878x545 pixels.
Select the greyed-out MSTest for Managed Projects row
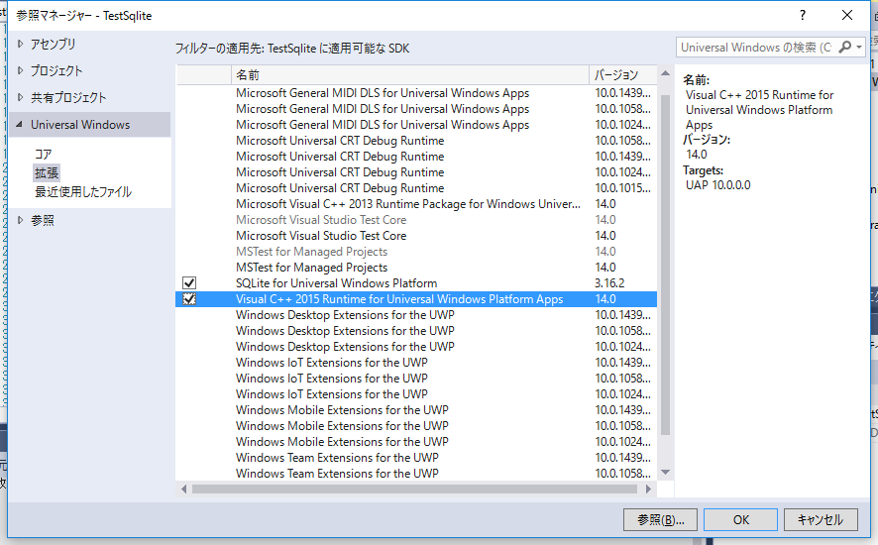point(416,252)
